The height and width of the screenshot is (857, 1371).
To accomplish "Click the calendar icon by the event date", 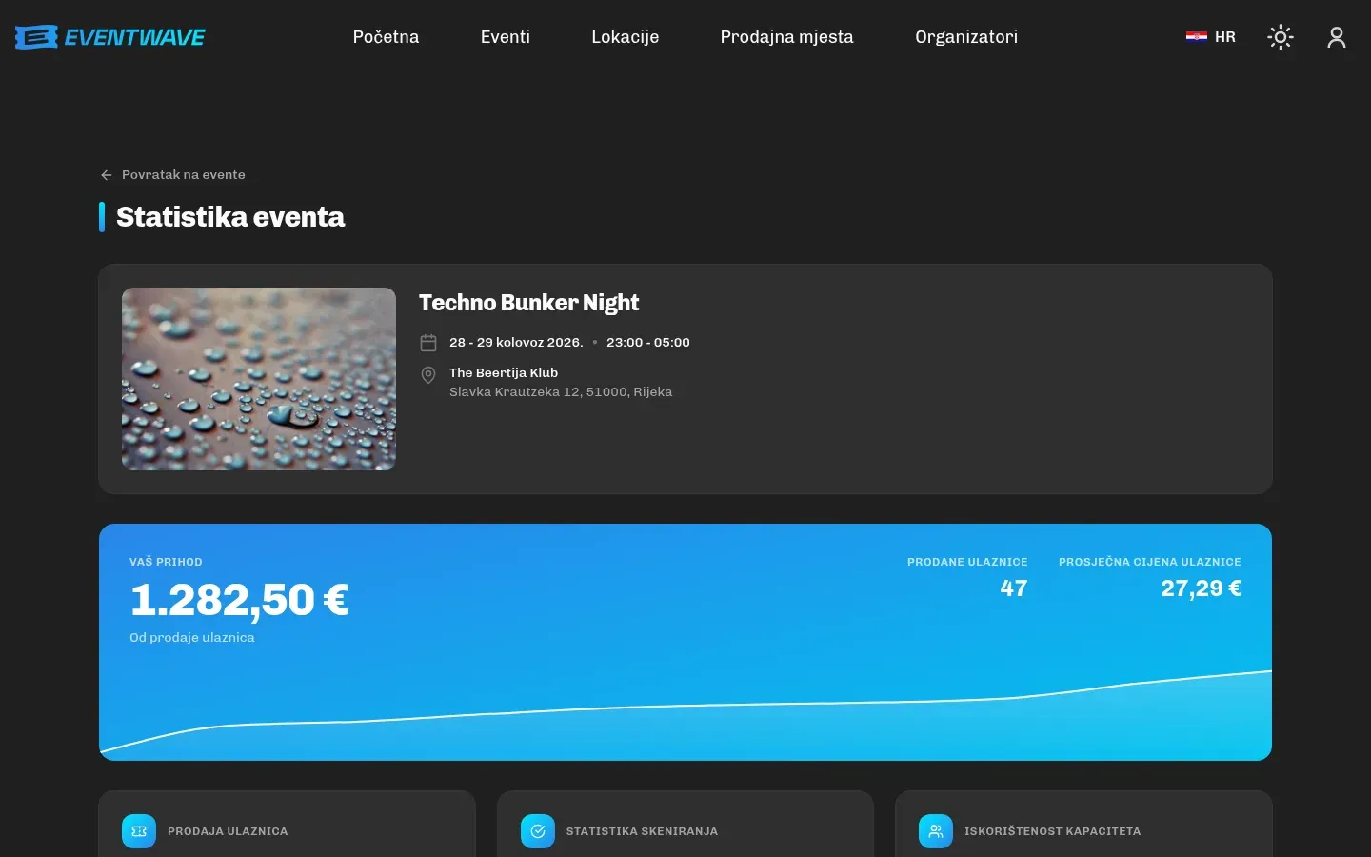I will coord(428,343).
